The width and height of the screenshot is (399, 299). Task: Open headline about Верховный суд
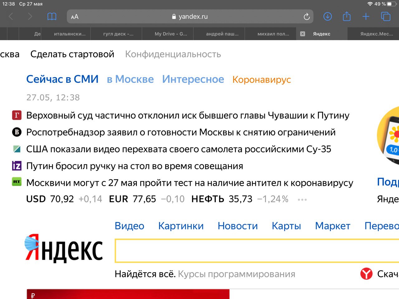pyautogui.click(x=188, y=116)
